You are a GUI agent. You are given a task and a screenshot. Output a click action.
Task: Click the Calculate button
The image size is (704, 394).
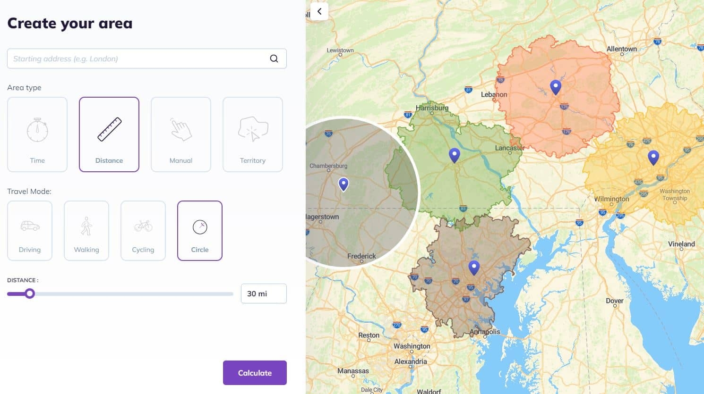[255, 372]
